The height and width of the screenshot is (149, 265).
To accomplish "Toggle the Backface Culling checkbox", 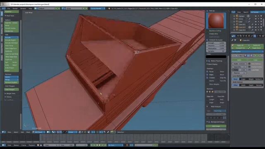I will pos(207,31).
